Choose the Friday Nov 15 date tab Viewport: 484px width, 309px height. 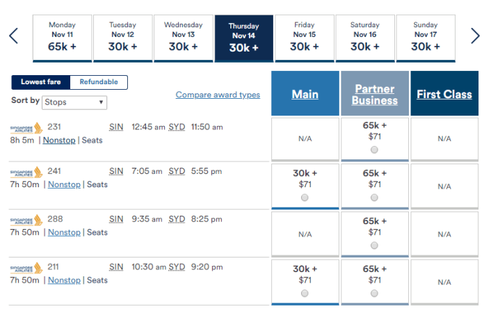(x=304, y=37)
